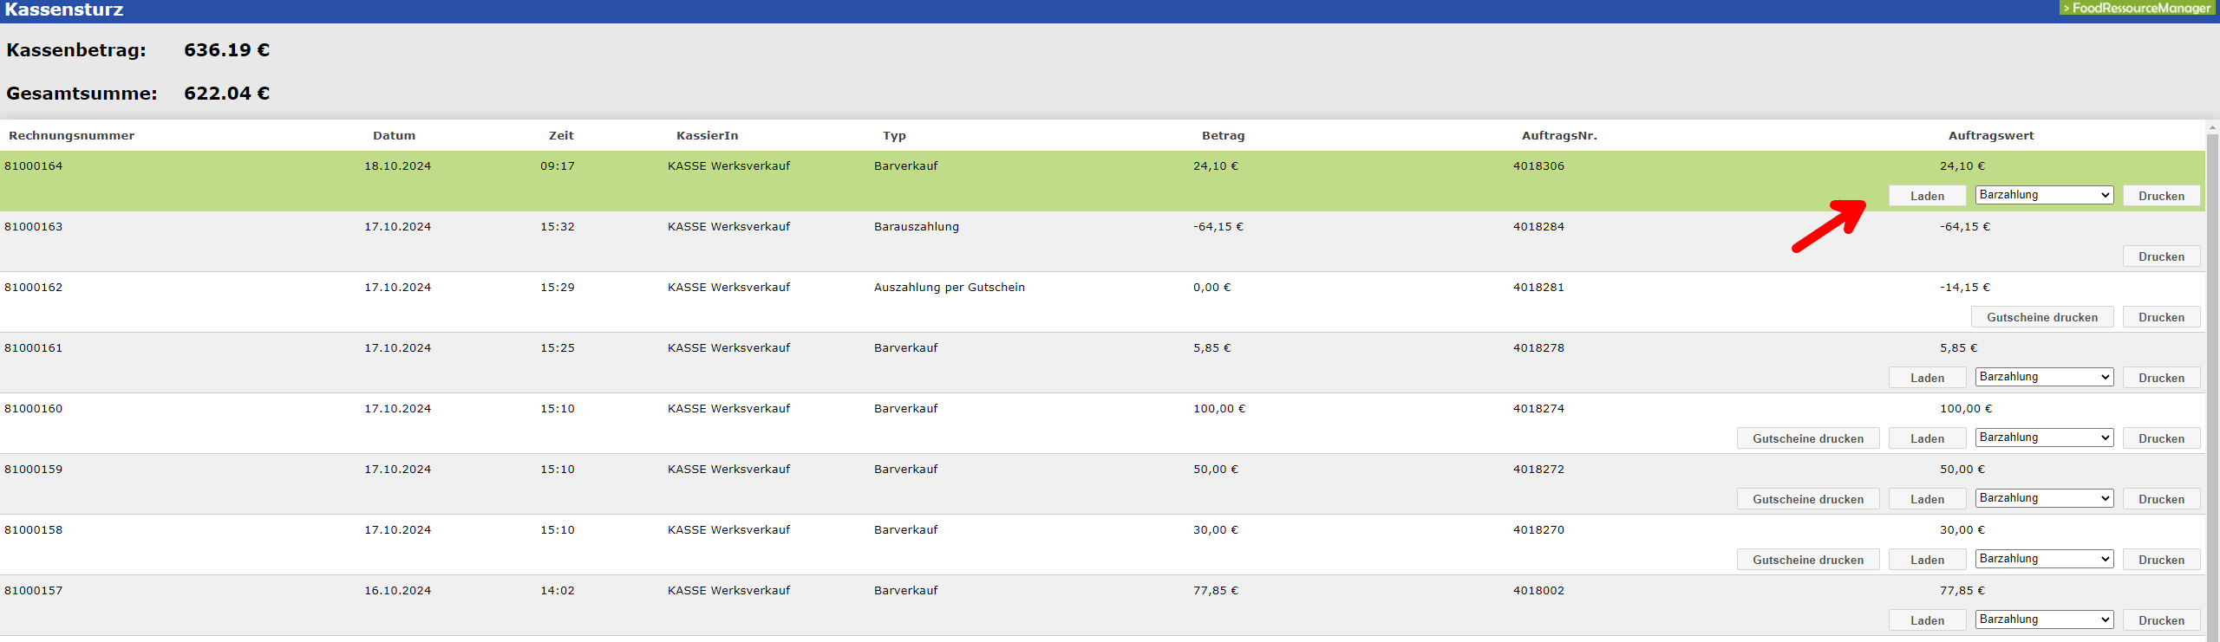
Task: Print invoice 81000164 with Drucken
Action: coord(2160,196)
